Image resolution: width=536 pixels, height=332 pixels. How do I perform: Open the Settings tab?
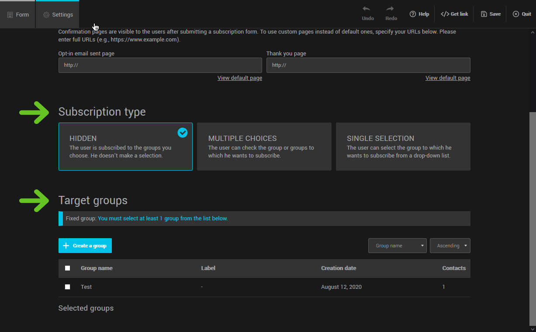tap(58, 14)
